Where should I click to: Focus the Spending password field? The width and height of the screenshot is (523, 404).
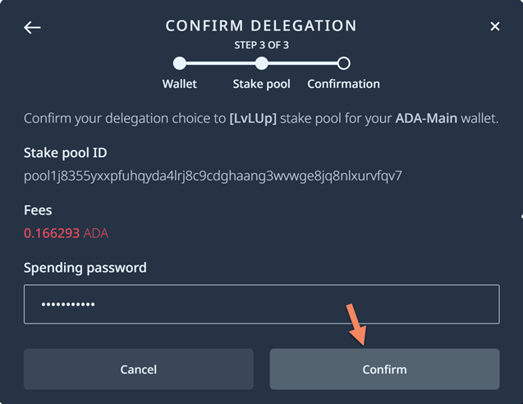click(261, 305)
